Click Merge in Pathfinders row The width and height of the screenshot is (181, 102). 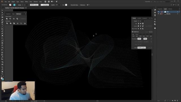(14, 23)
